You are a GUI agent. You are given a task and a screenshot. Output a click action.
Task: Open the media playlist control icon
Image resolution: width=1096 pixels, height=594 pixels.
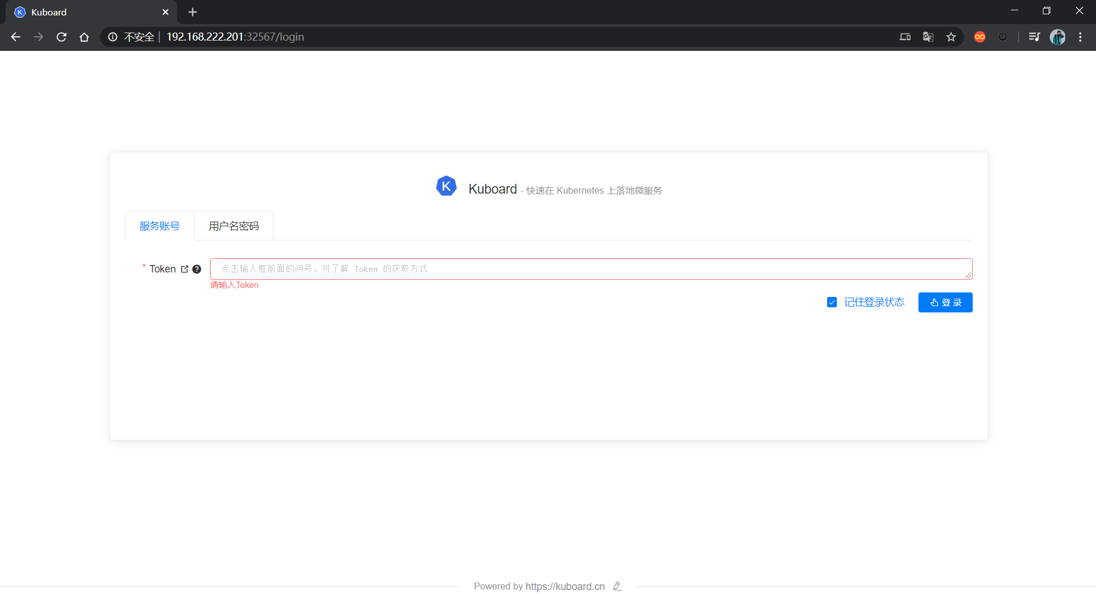[1034, 37]
